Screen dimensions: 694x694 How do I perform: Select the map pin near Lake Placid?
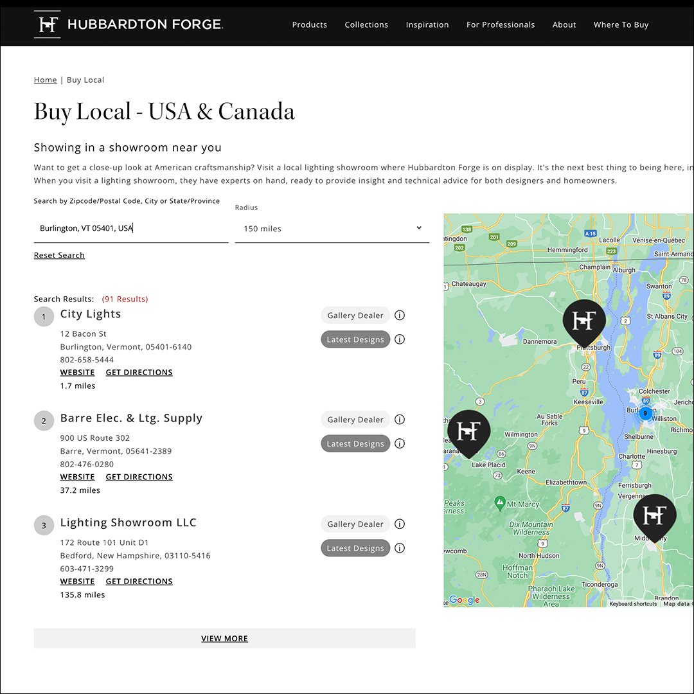468,432
